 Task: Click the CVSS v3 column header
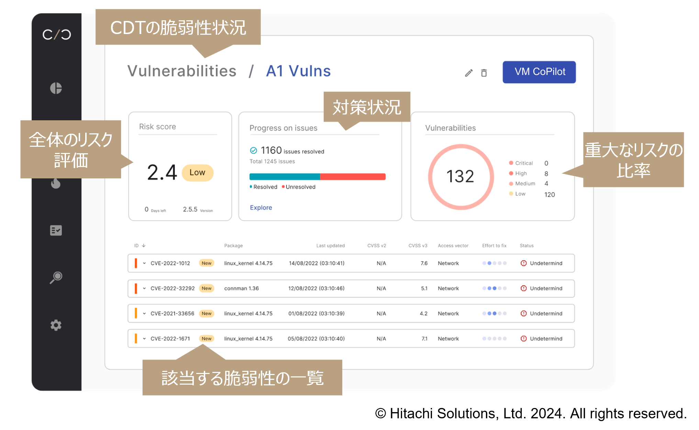click(418, 245)
